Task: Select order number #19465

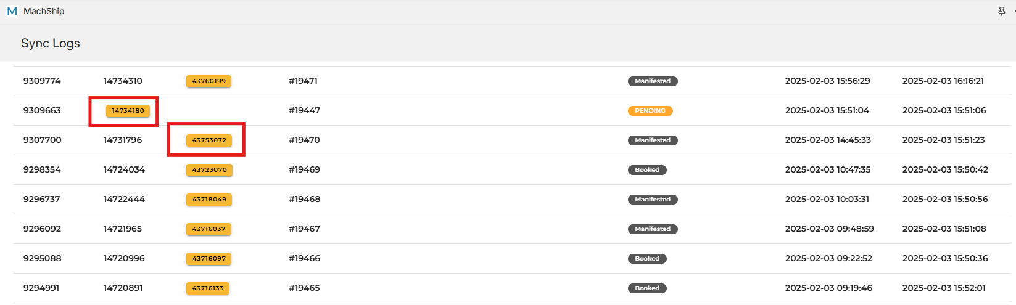Action: pos(304,288)
